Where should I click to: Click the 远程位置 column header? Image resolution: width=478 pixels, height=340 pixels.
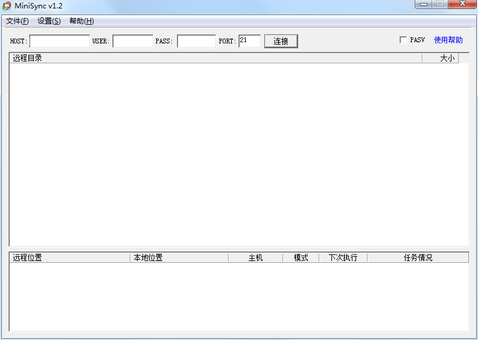click(x=70, y=257)
